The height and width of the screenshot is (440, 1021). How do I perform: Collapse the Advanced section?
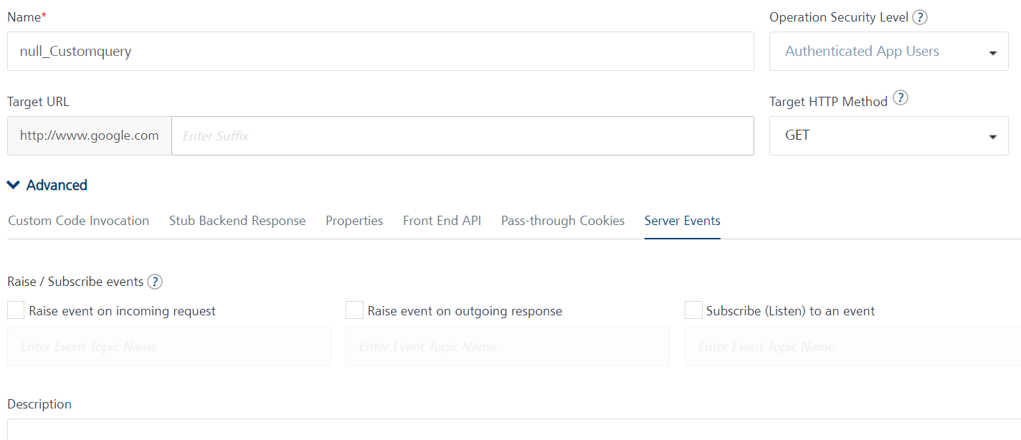point(47,185)
